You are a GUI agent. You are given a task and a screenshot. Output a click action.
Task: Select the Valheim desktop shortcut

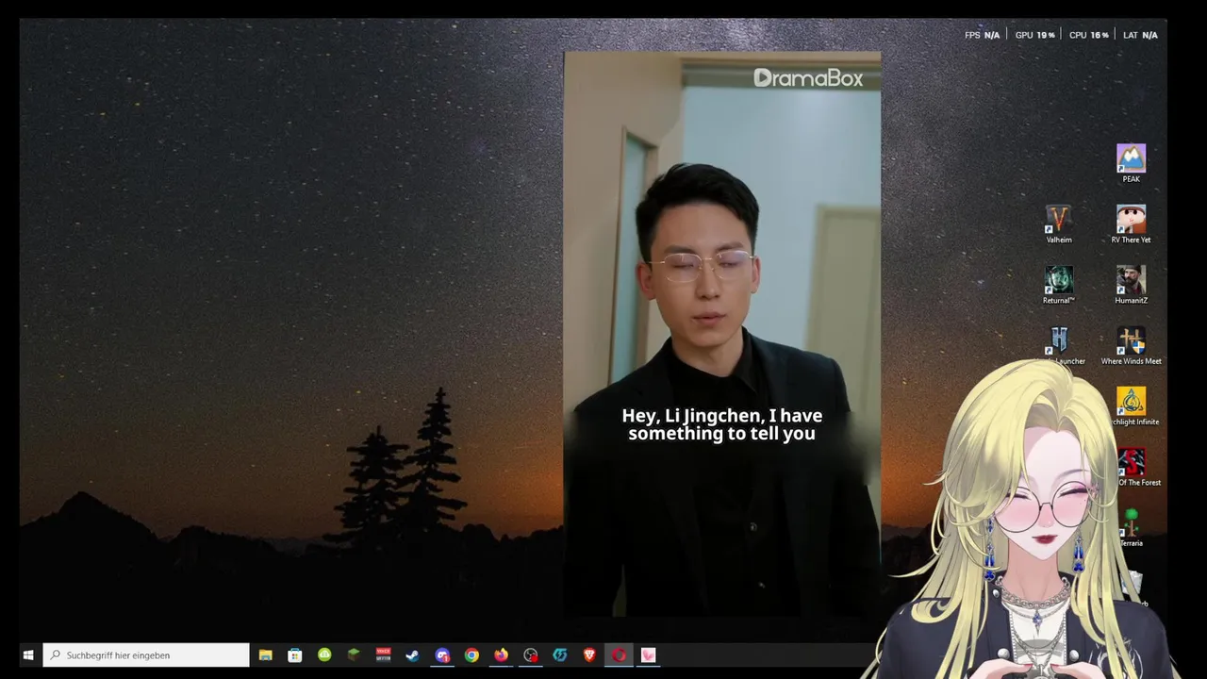click(1059, 224)
